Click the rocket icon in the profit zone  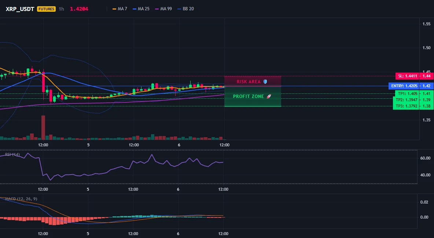(x=269, y=96)
